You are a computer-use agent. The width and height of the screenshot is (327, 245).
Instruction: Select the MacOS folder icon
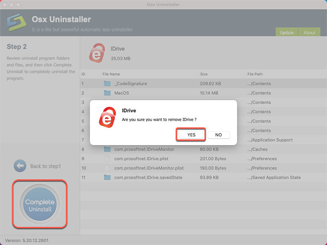click(x=107, y=93)
